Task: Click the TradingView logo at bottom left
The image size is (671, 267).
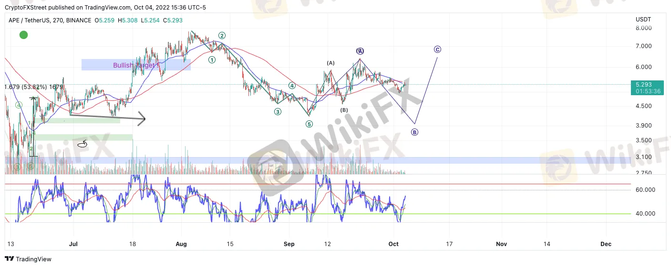Action: pyautogui.click(x=28, y=259)
